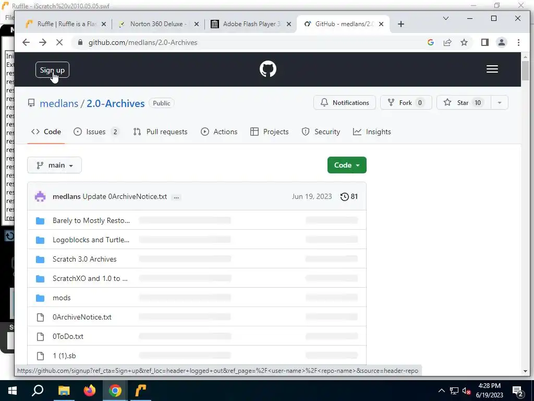Viewport: 534px width, 401px height.
Task: Share this page from the address bar
Action: 447,42
